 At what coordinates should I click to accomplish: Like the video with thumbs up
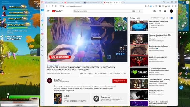(82, 73)
